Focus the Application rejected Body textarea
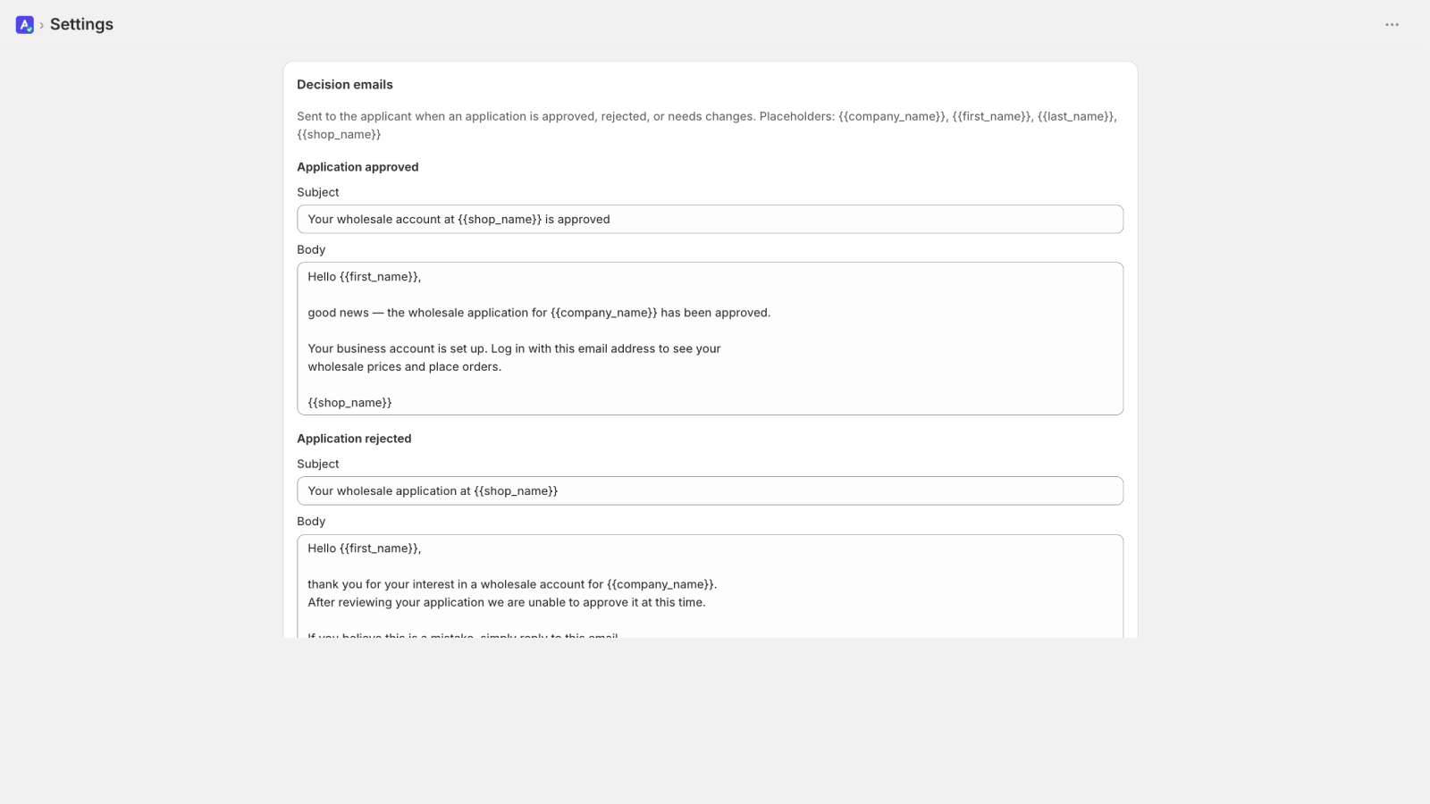The height and width of the screenshot is (804, 1430). [710, 586]
